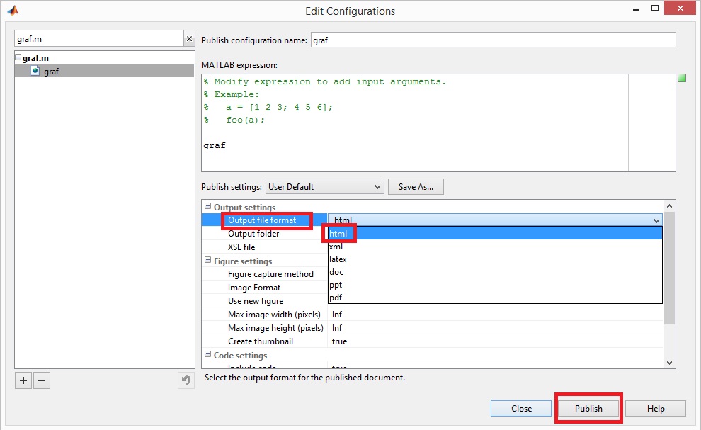
Task: Choose xml from the format list
Action: (x=495, y=246)
